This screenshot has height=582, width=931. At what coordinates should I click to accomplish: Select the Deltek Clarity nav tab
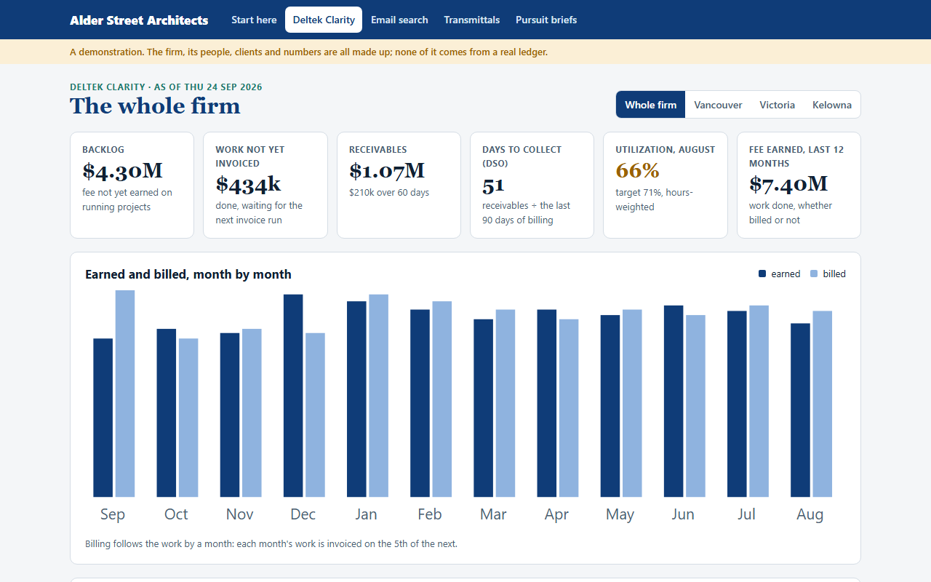click(324, 20)
